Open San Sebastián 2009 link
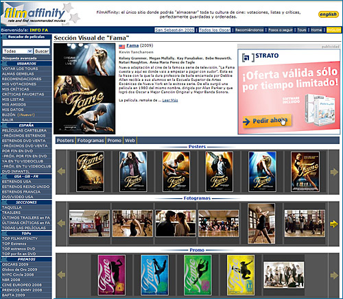 (x=174, y=30)
